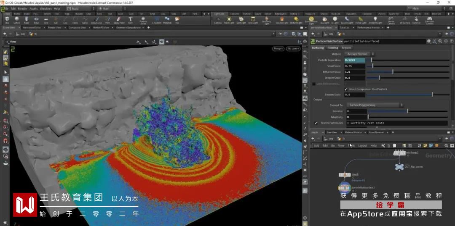Select the Tube shelf tool
455x226 pixels.
[27, 20]
